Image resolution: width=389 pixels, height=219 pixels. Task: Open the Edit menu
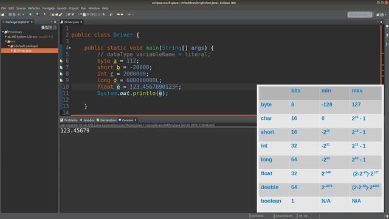pyautogui.click(x=11, y=8)
